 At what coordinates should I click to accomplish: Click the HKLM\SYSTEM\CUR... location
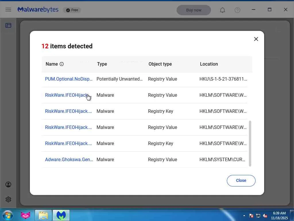222,159
